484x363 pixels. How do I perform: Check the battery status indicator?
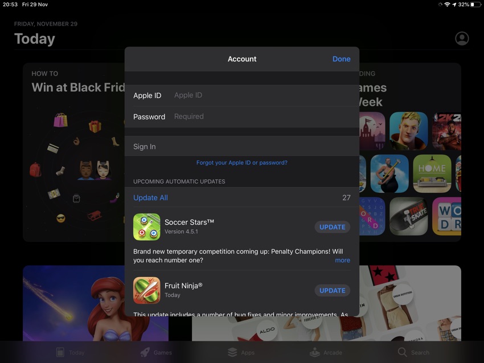point(475,5)
